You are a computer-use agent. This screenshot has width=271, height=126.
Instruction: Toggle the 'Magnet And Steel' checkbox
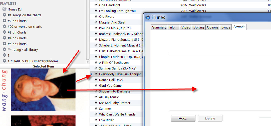coord(96,22)
